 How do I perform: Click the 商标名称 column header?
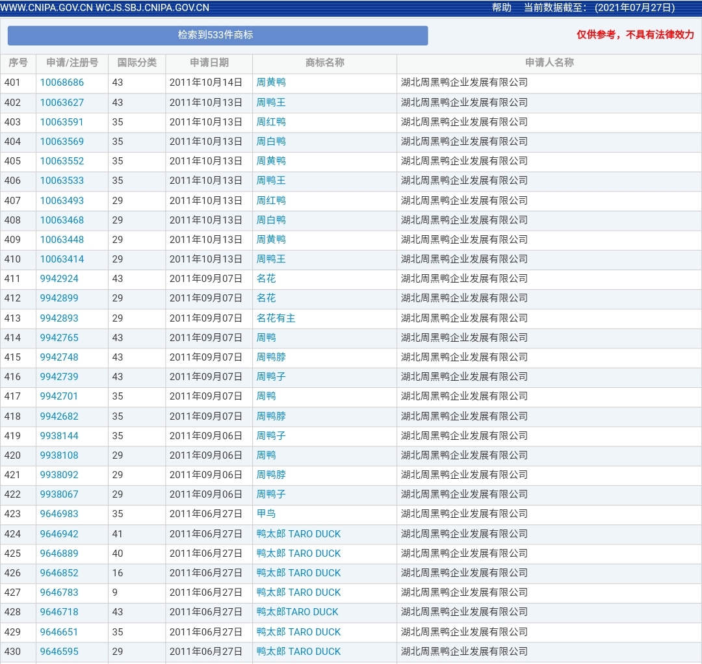pos(324,63)
